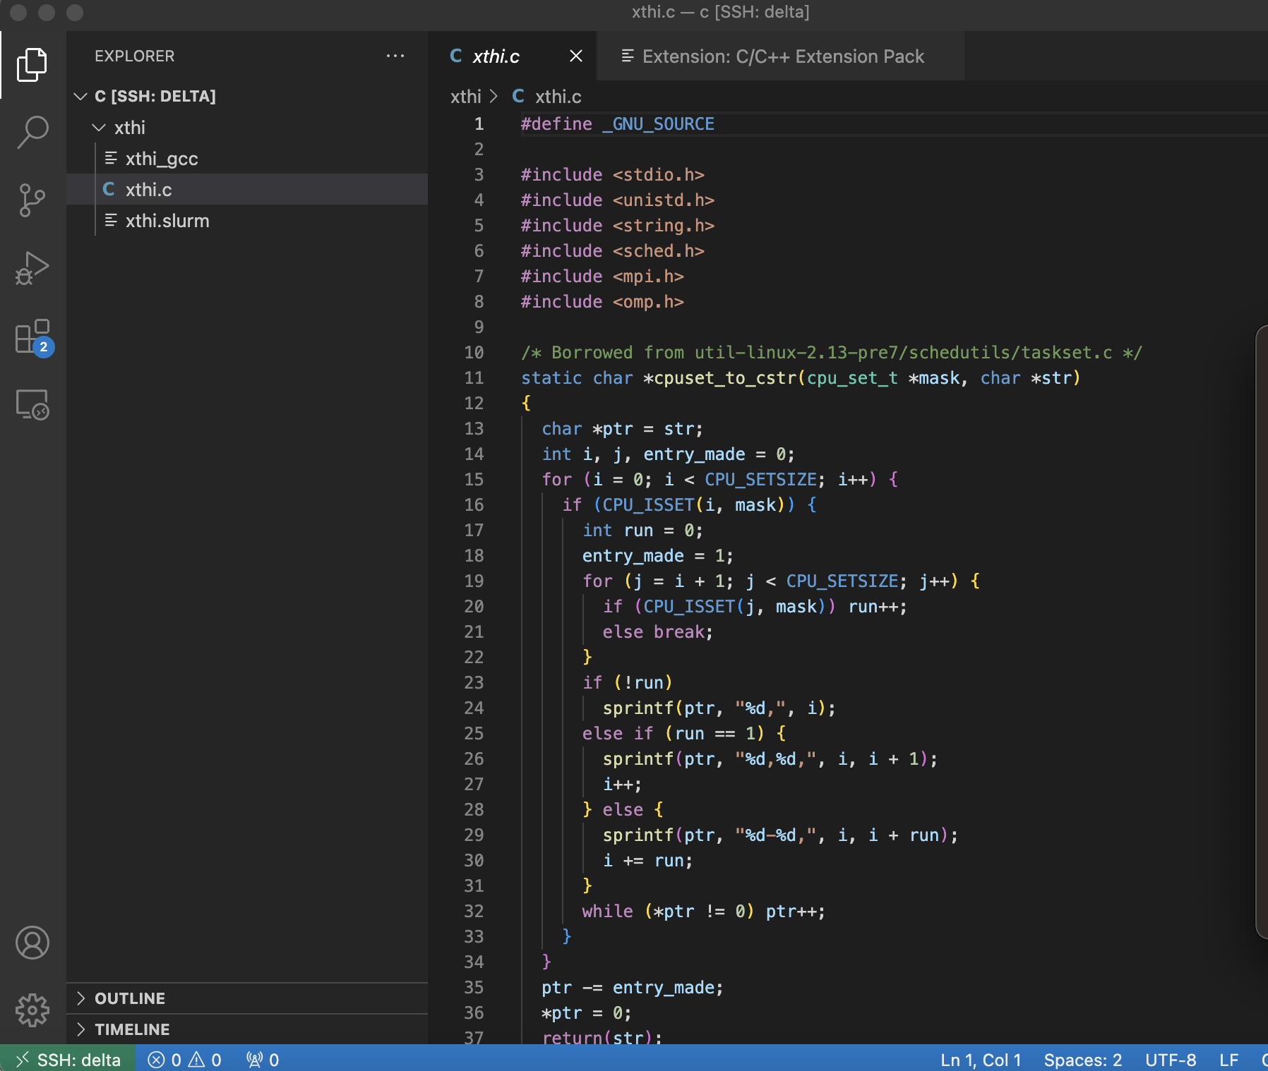Click Spaces: 2 indentation indicator

(1083, 1059)
